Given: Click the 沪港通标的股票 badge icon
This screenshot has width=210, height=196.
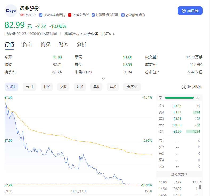Looking at the screenshot, I should (93, 15).
